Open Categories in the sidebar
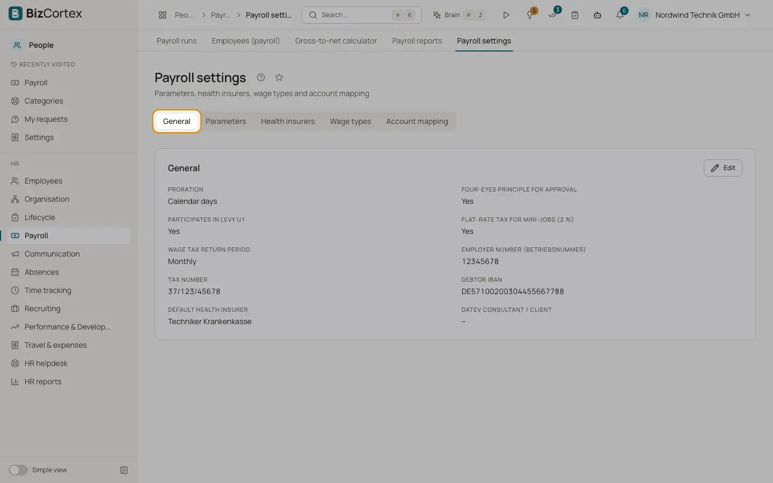This screenshot has height=483, width=773. (69, 101)
